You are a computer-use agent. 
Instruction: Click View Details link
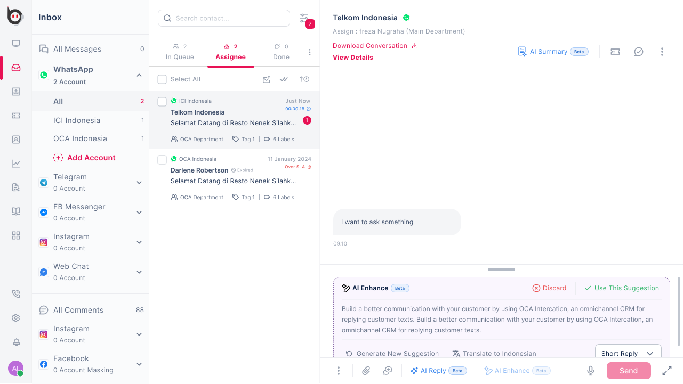tap(353, 58)
